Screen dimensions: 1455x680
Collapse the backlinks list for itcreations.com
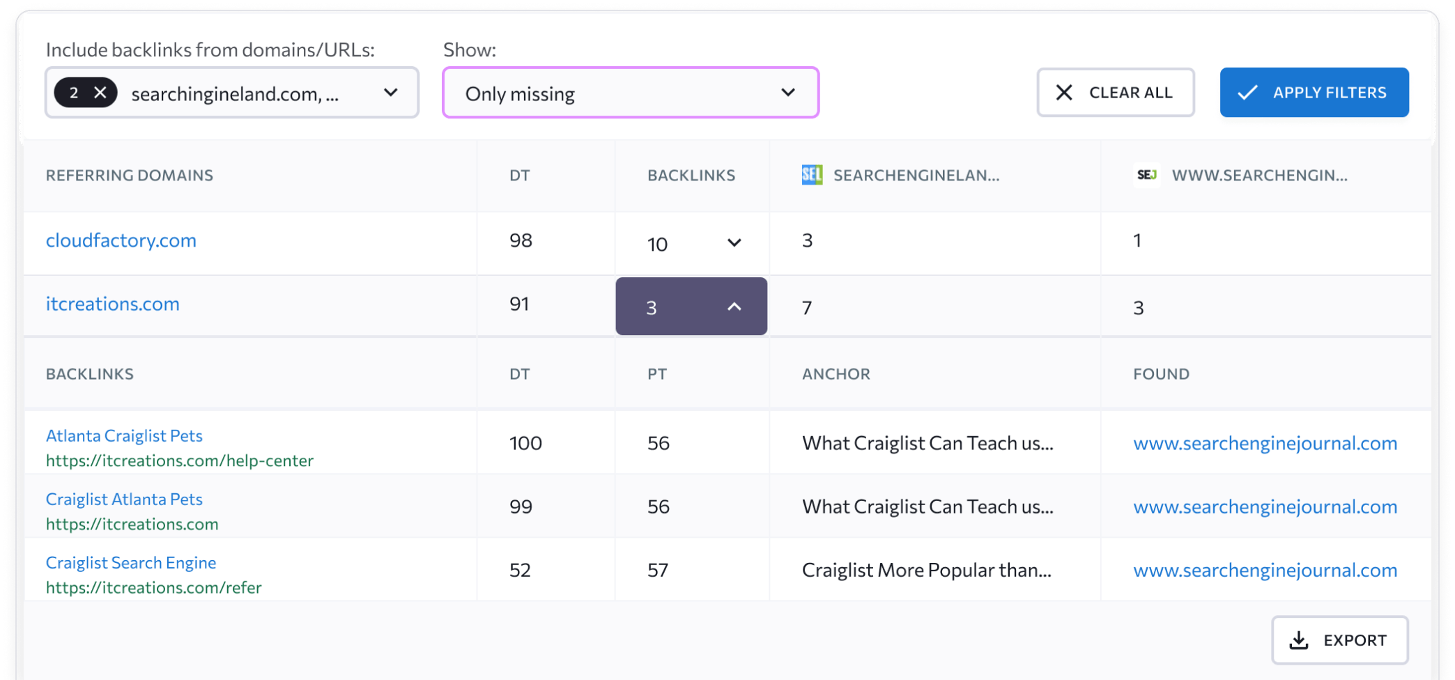tap(691, 307)
